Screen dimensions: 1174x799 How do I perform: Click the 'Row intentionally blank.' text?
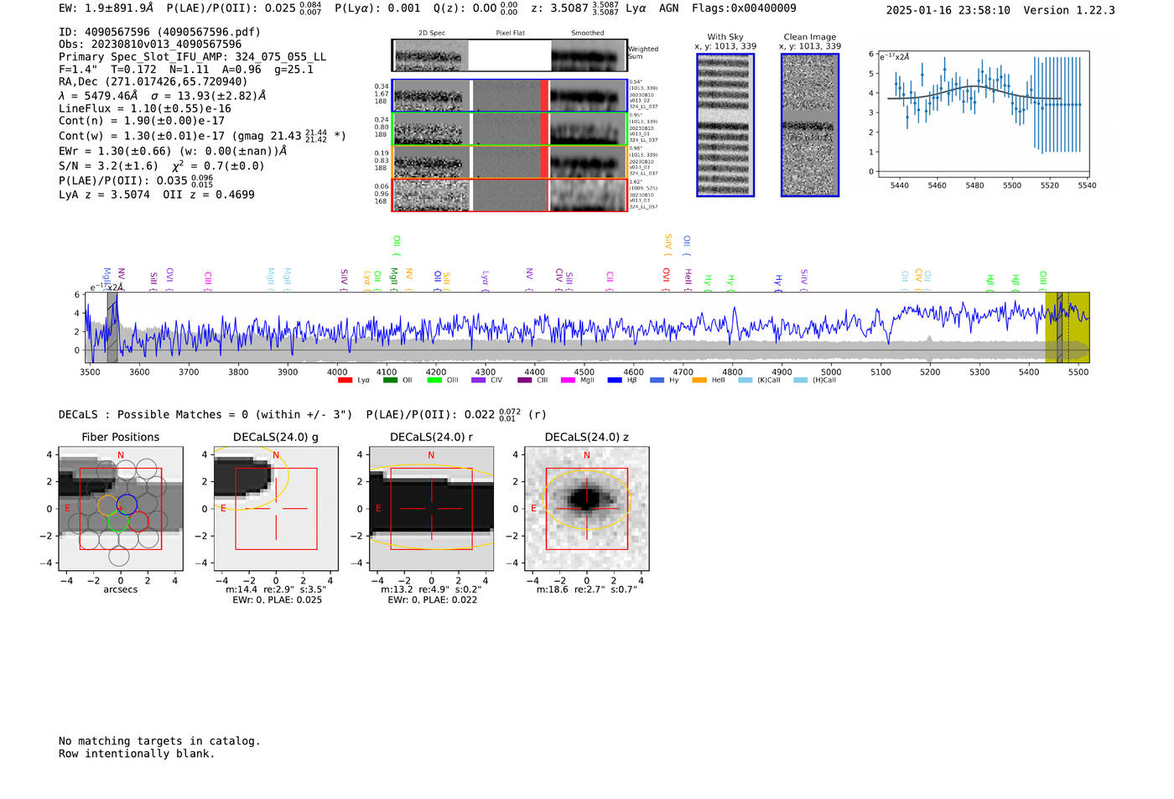click(x=137, y=754)
